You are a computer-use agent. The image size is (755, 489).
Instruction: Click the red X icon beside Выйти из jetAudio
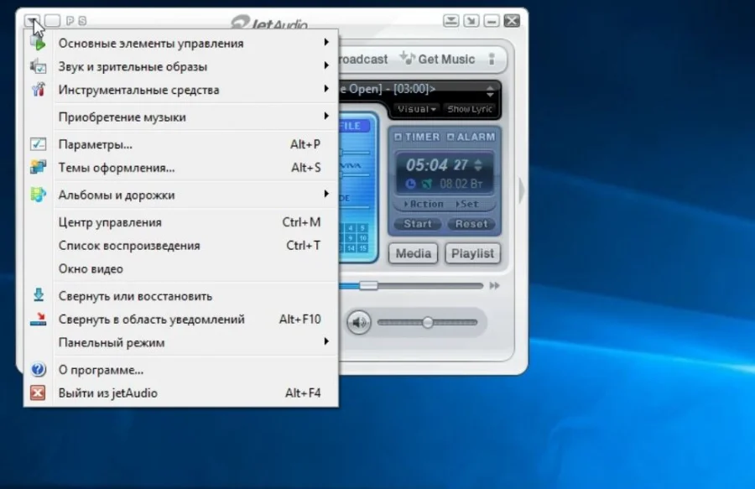pos(38,393)
